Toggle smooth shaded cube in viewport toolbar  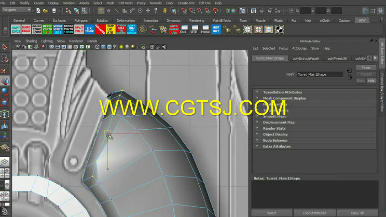[x=103, y=47]
